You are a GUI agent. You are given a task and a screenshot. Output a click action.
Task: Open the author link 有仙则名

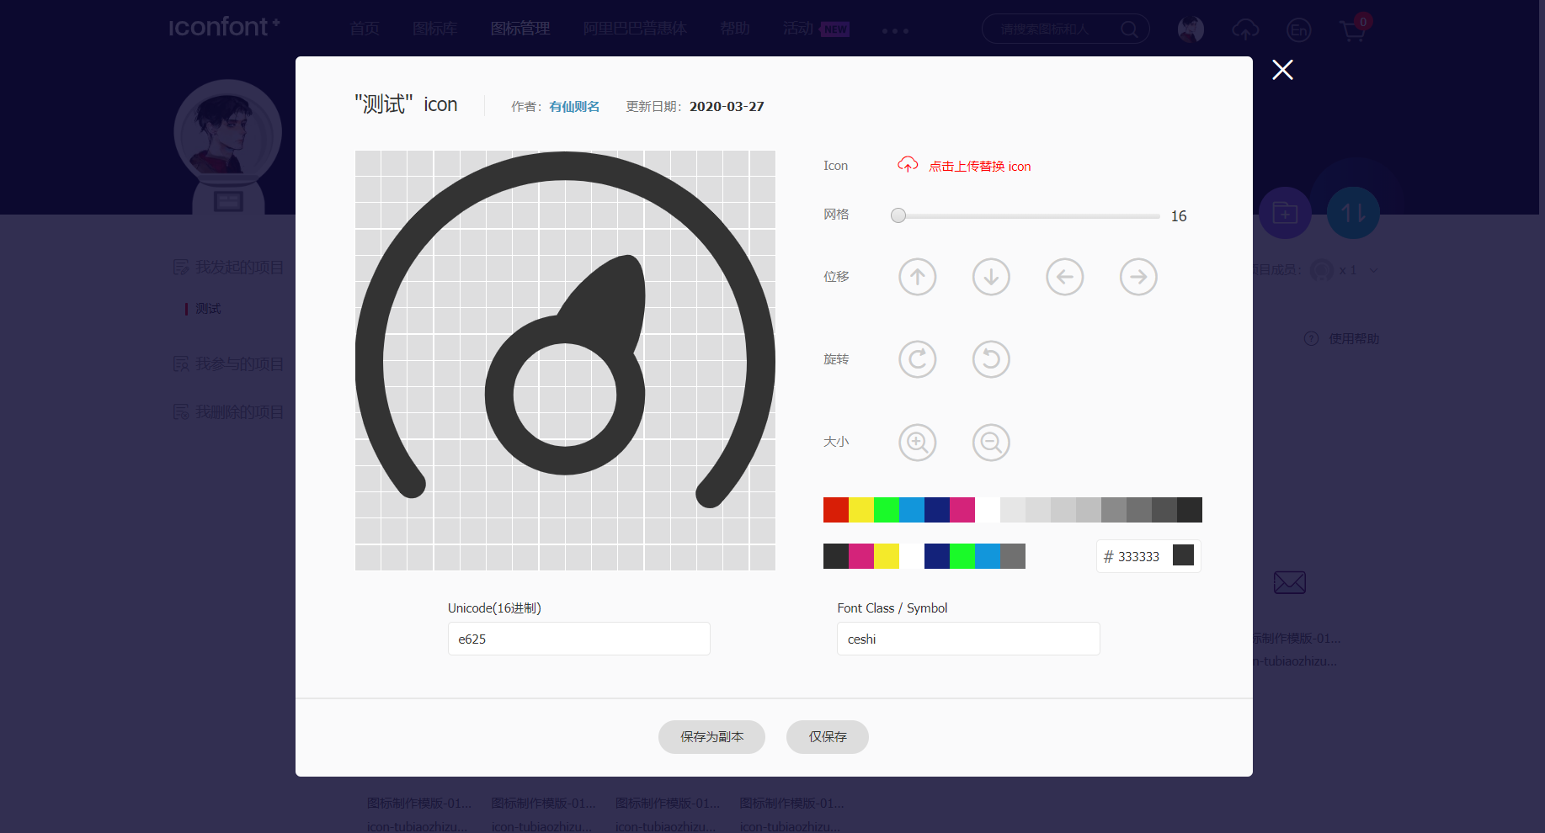click(574, 107)
